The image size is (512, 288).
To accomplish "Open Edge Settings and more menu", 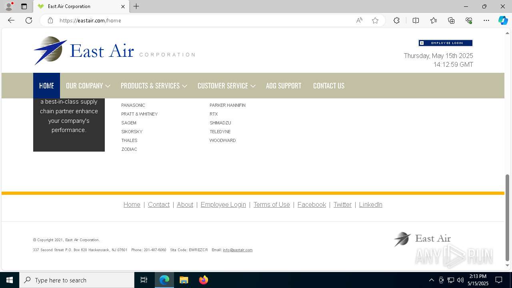I will tap(486, 20).
